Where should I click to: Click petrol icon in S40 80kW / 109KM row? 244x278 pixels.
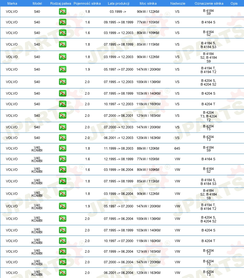(63, 33)
